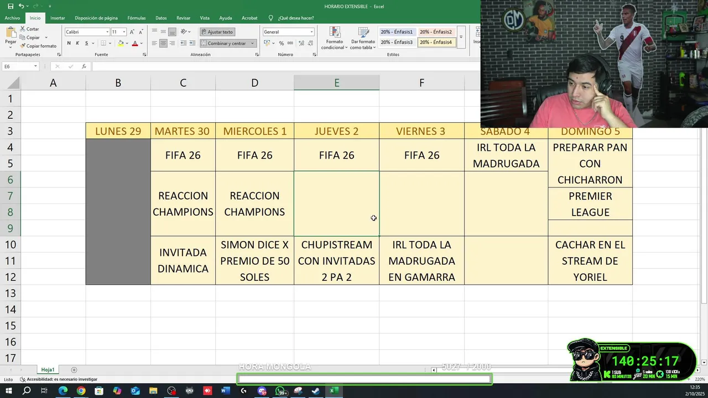Viewport: 708px width, 398px height.
Task: Open the General number format dropdown
Action: [x=312, y=32]
